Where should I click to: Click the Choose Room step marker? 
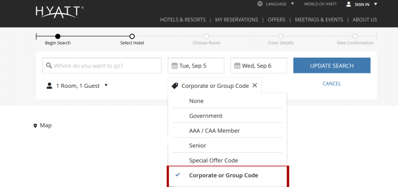pyautogui.click(x=206, y=36)
